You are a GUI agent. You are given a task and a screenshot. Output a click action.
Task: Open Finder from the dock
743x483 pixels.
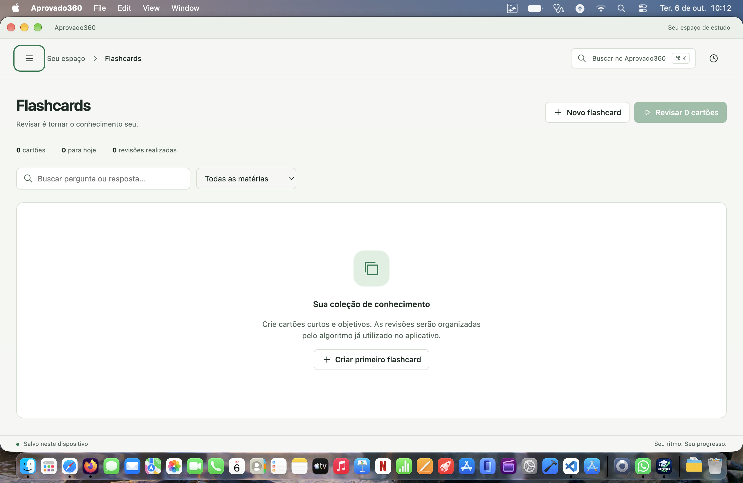[28, 466]
